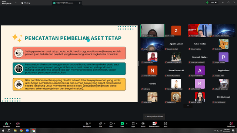
Task: Open the Apps icon
Action: tap(133, 123)
